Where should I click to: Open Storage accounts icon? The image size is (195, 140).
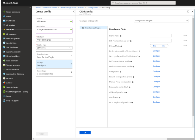(4, 65)
